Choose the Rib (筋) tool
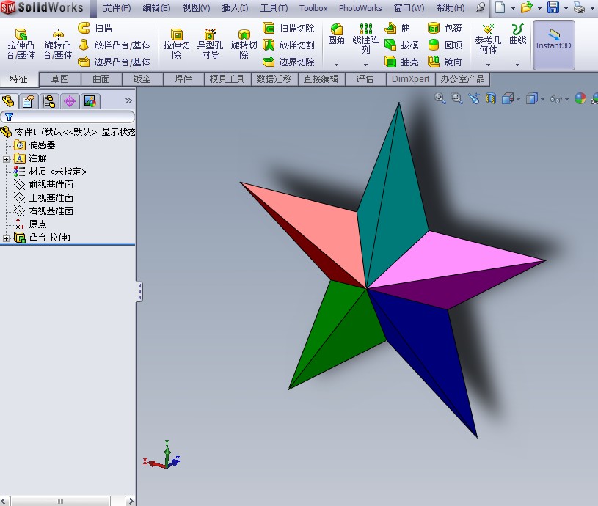 click(x=397, y=28)
